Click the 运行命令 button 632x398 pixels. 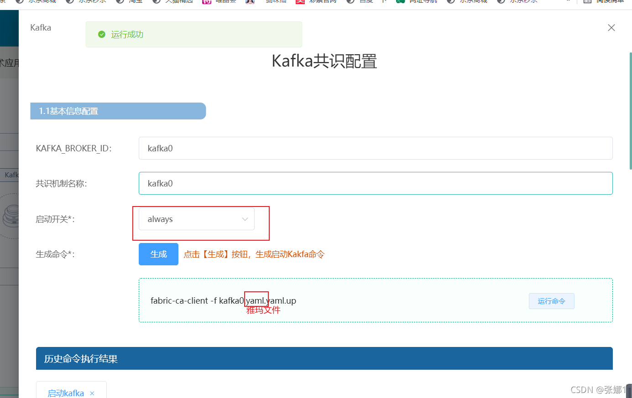(x=551, y=301)
